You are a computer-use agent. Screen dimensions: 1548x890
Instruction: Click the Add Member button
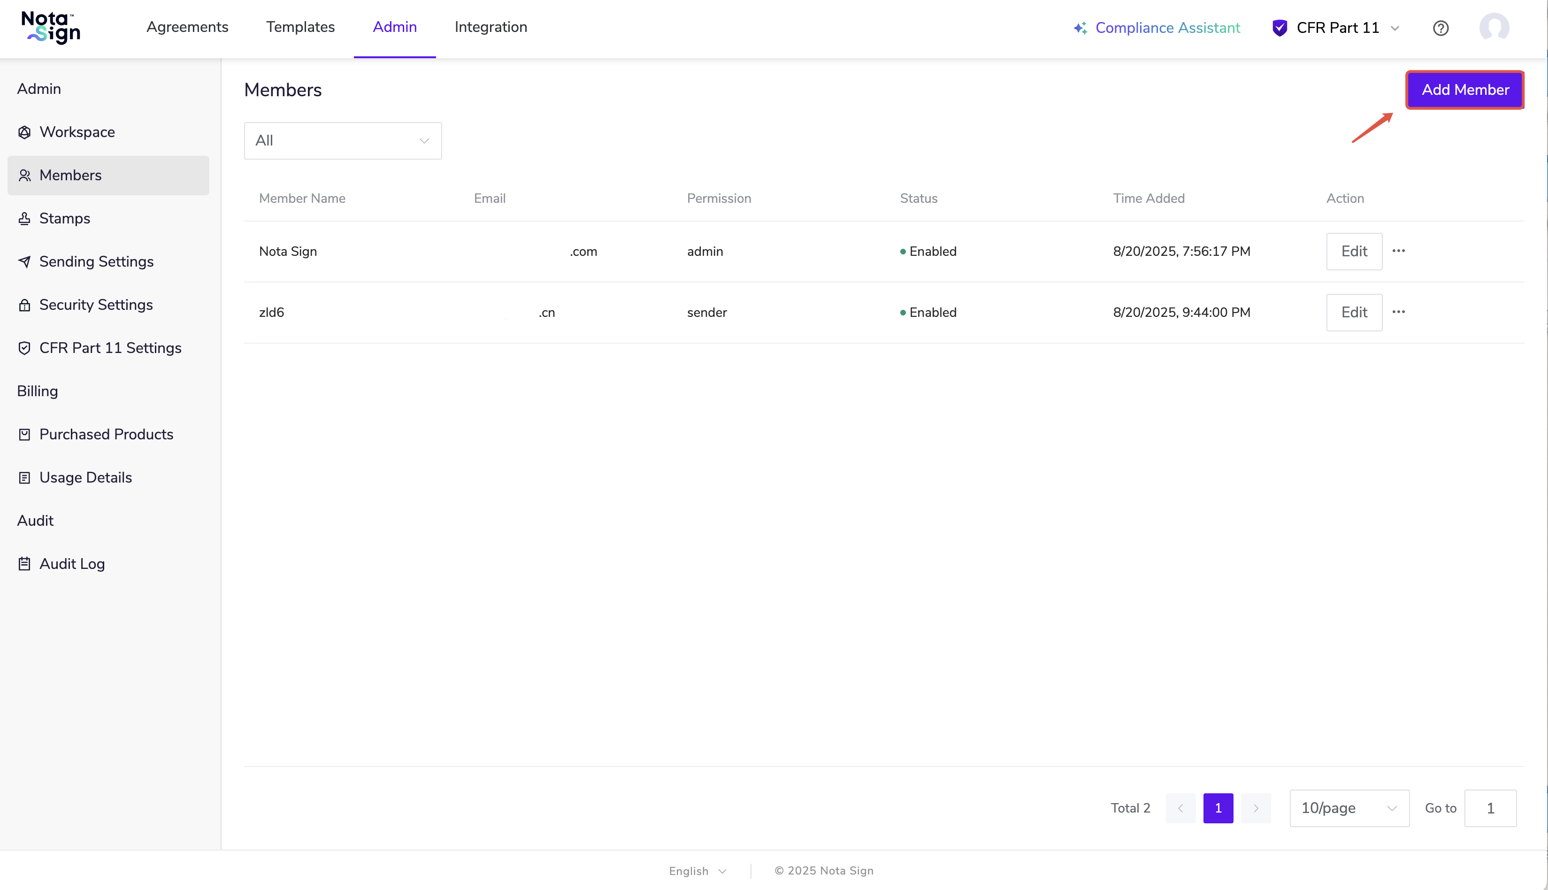[1464, 90]
